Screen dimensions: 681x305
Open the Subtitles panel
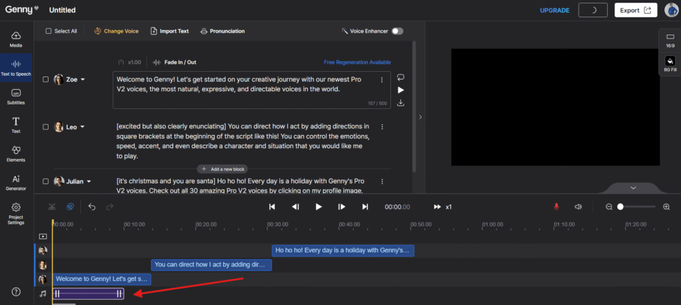coord(16,96)
